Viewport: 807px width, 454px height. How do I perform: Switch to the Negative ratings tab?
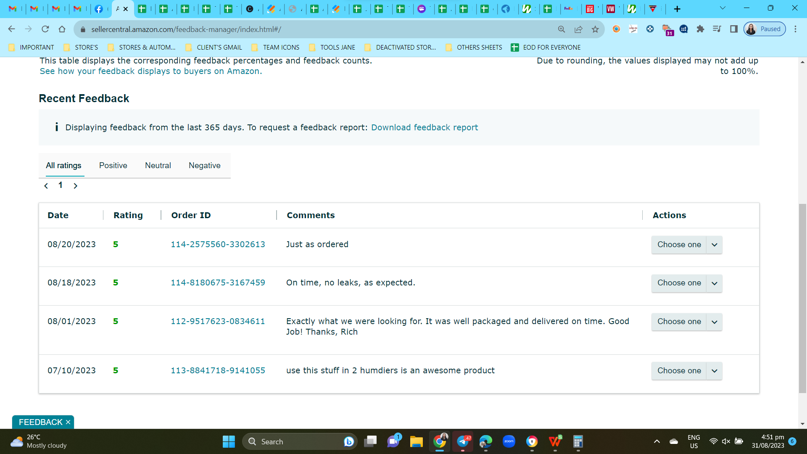205,166
